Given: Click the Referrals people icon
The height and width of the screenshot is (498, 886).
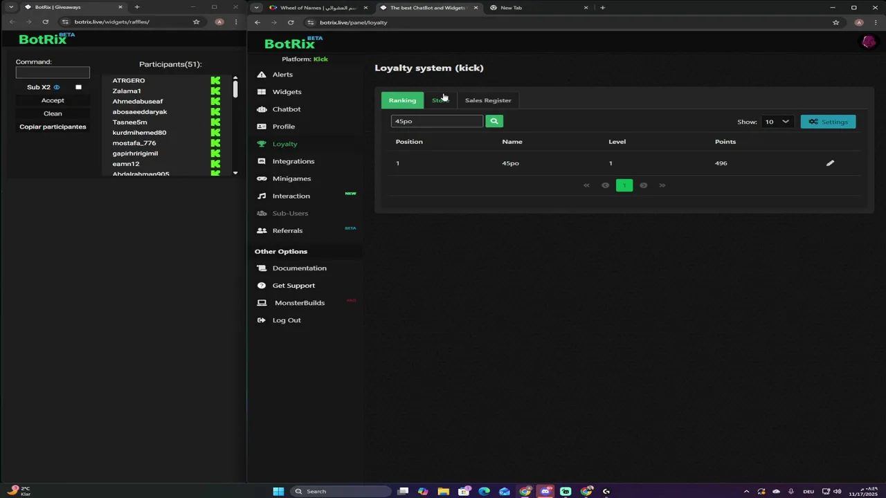Looking at the screenshot, I should tap(262, 230).
